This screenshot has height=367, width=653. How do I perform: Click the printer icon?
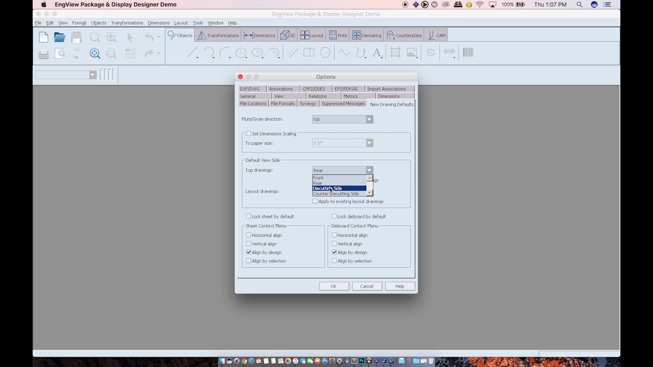44,54
